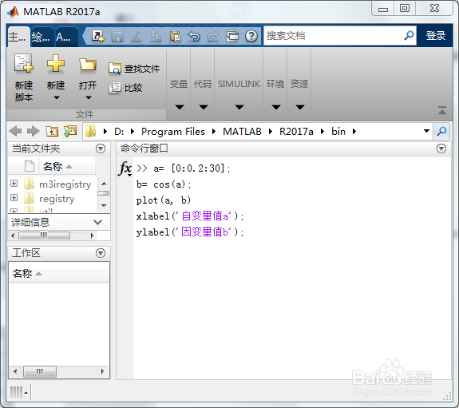
Task: Expand the Code (代码) section dropdown
Action: (x=203, y=107)
